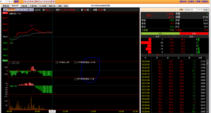Switch to the 主力地圖 tab
211x113 pixels.
tap(43, 6)
